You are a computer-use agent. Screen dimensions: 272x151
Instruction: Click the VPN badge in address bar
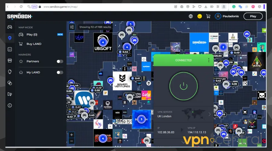(34, 7)
